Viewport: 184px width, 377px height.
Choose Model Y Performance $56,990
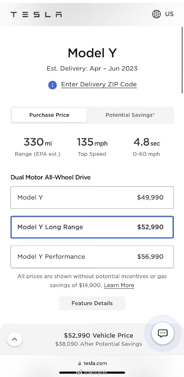pos(92,257)
